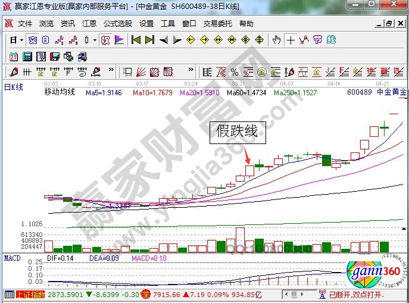Expand hidden tools in first drawing toolbar
This screenshot has width=409, height=303.
point(110,72)
